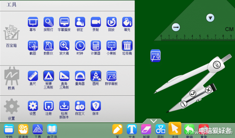This screenshot has height=138, width=235.
Task: Open the 工具 tab in bottom bar
Action: coord(38,131)
